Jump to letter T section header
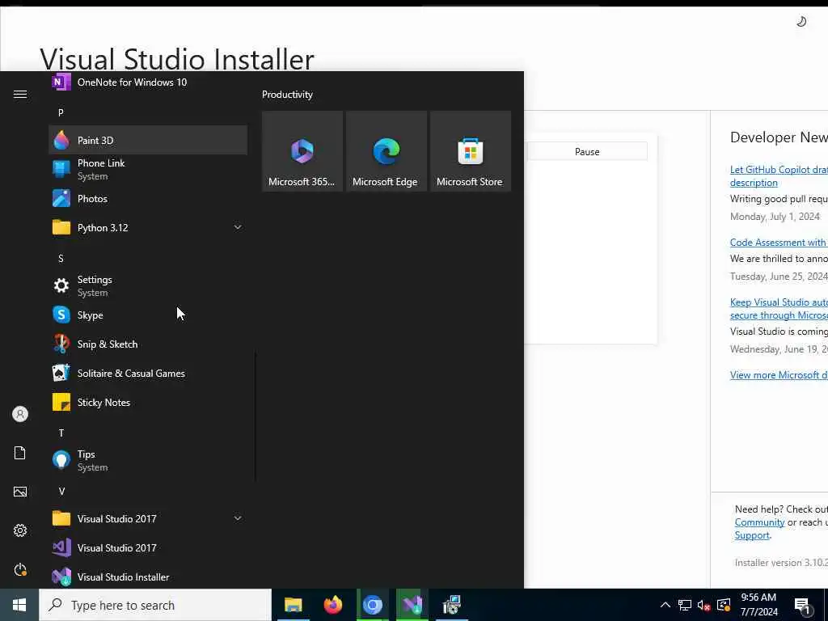The width and height of the screenshot is (828, 621). pyautogui.click(x=61, y=433)
